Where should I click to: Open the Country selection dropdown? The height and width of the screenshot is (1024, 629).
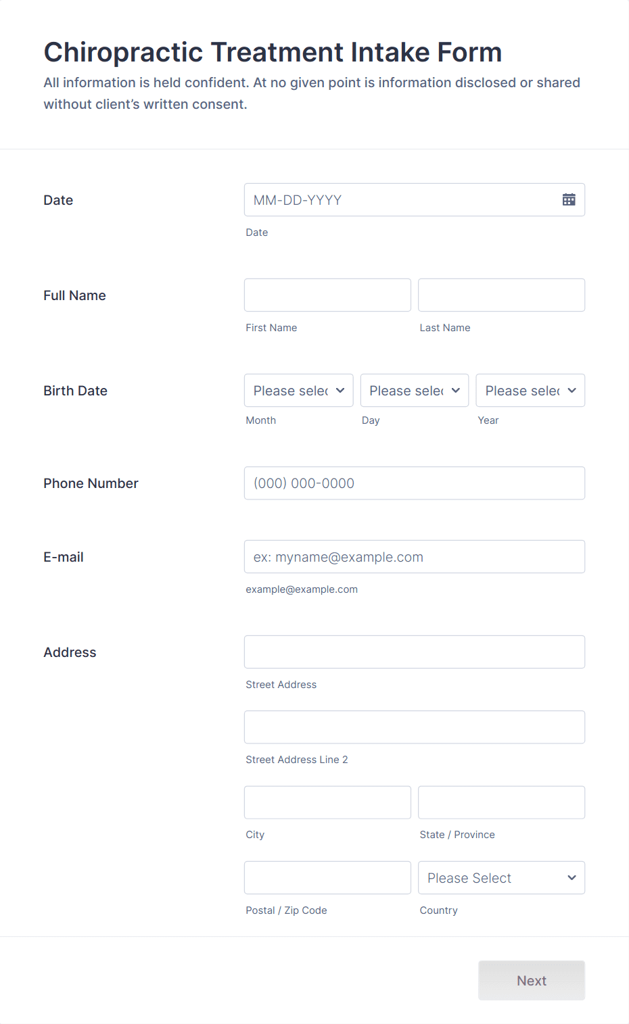[500, 877]
